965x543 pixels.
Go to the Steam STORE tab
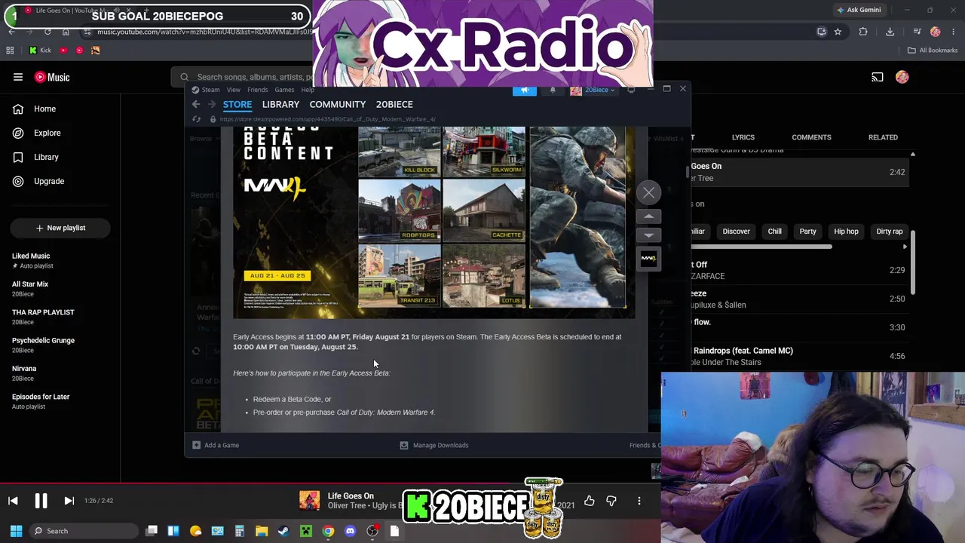point(237,104)
